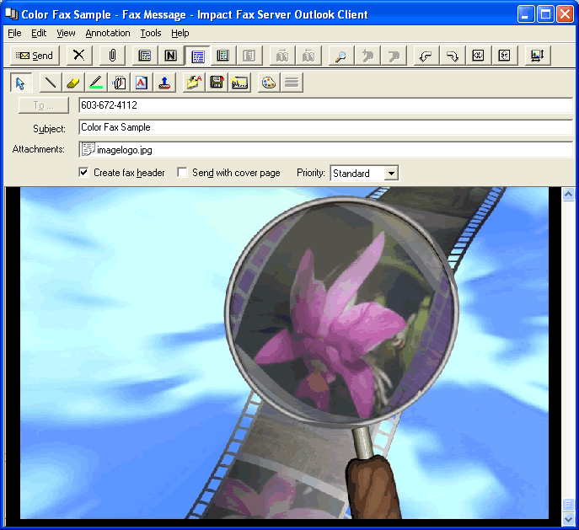
Task: Click the Send button
Action: pos(35,56)
